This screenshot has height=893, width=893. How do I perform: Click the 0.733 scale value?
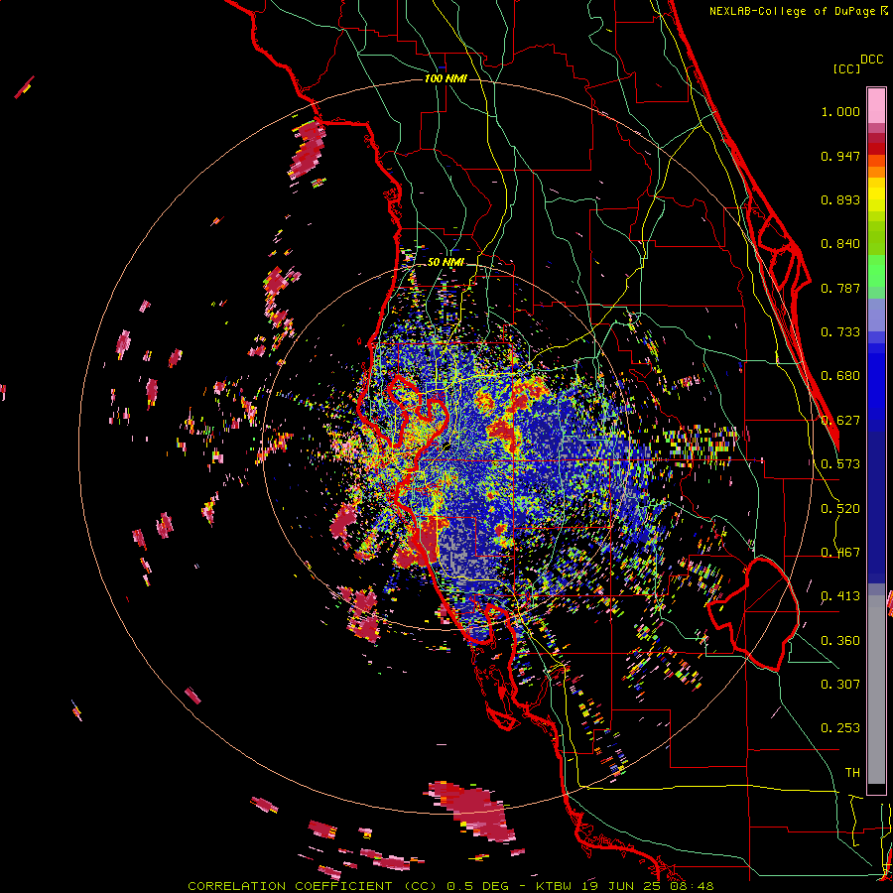click(x=840, y=332)
